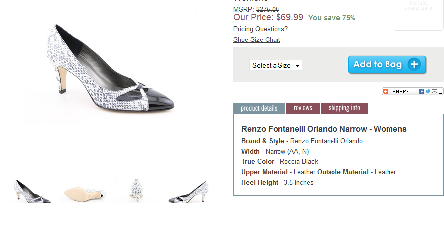The image size is (444, 233).
Task: Open the shipping info tab
Action: [x=344, y=108]
